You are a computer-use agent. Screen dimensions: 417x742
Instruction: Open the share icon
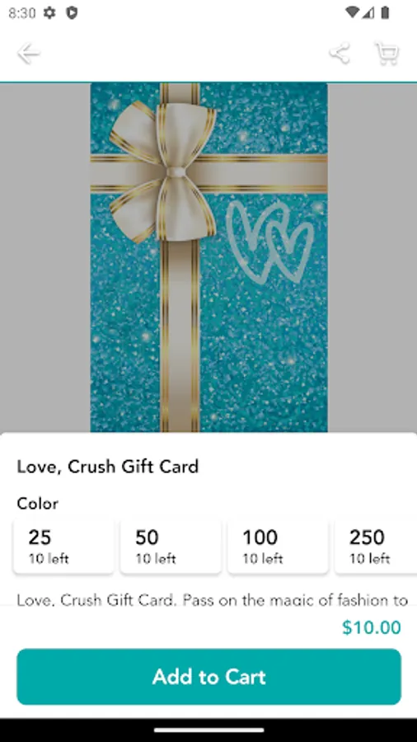340,53
